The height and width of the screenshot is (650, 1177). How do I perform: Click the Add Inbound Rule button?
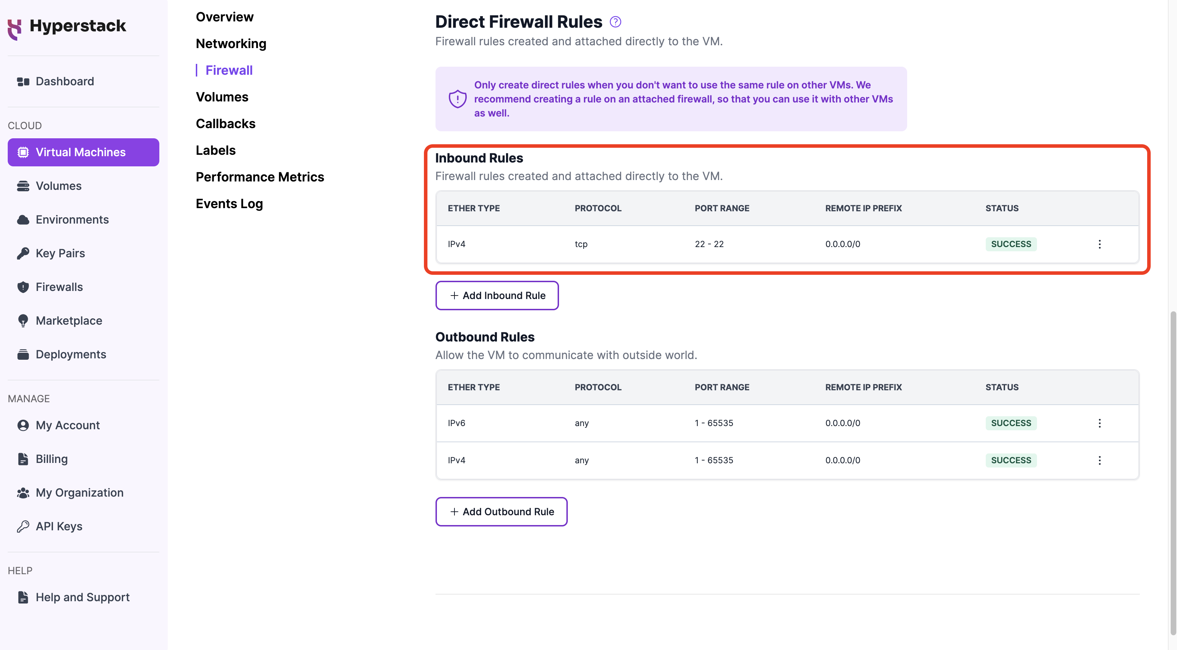pos(497,295)
